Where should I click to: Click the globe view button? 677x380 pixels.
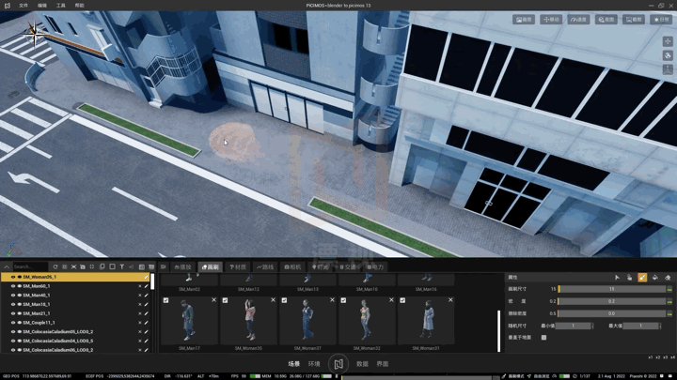(x=668, y=55)
